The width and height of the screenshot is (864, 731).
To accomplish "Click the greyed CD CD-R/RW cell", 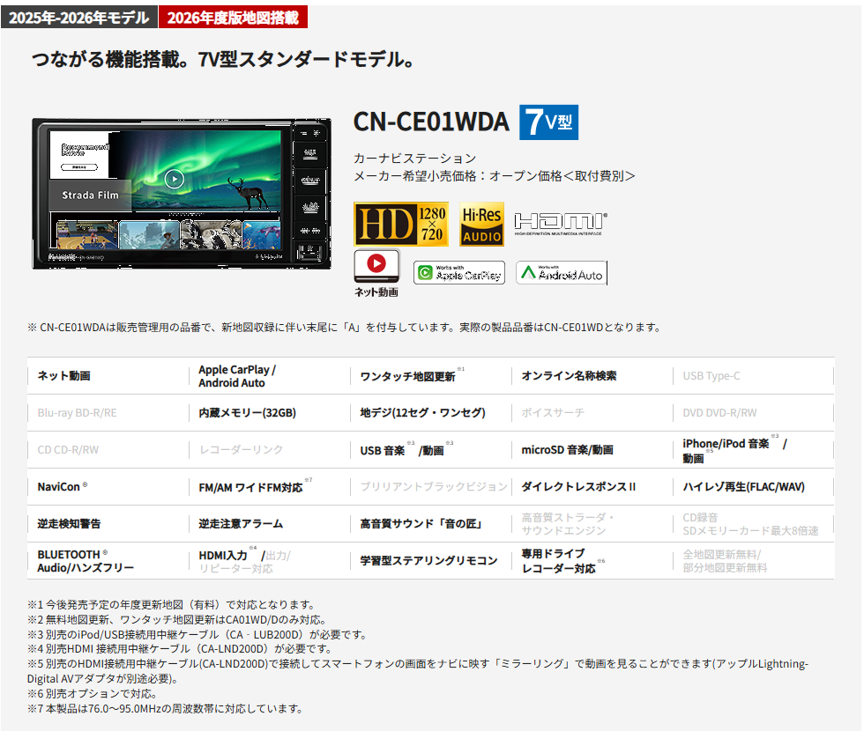I will point(108,450).
